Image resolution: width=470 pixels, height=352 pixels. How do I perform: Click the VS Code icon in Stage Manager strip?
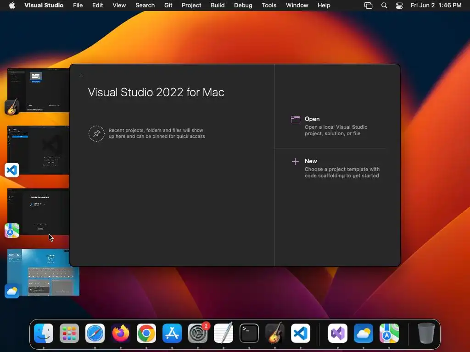pos(12,170)
